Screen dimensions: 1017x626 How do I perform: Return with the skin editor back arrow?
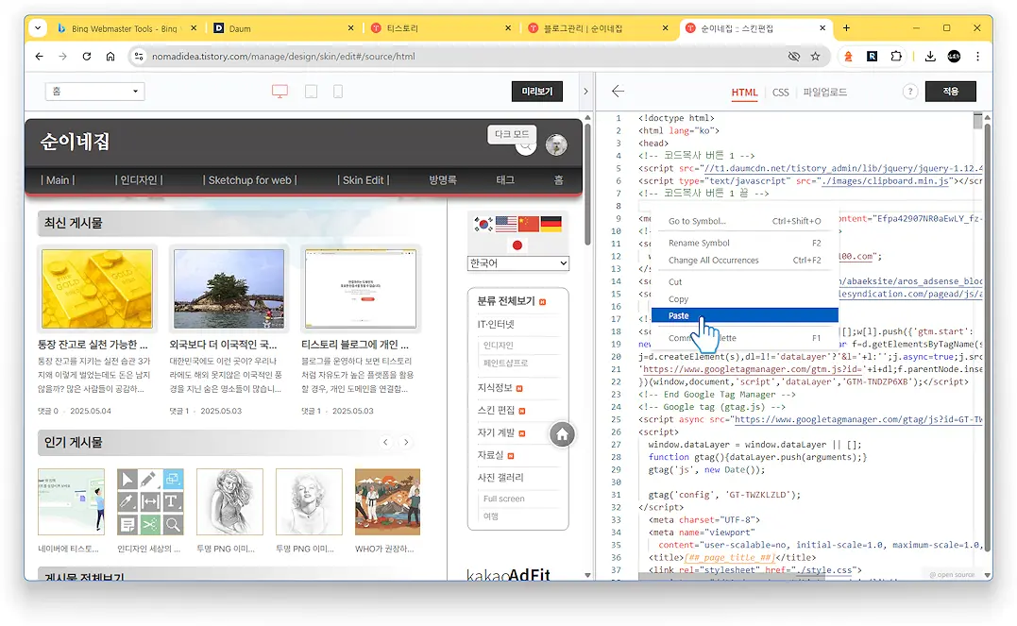[619, 92]
